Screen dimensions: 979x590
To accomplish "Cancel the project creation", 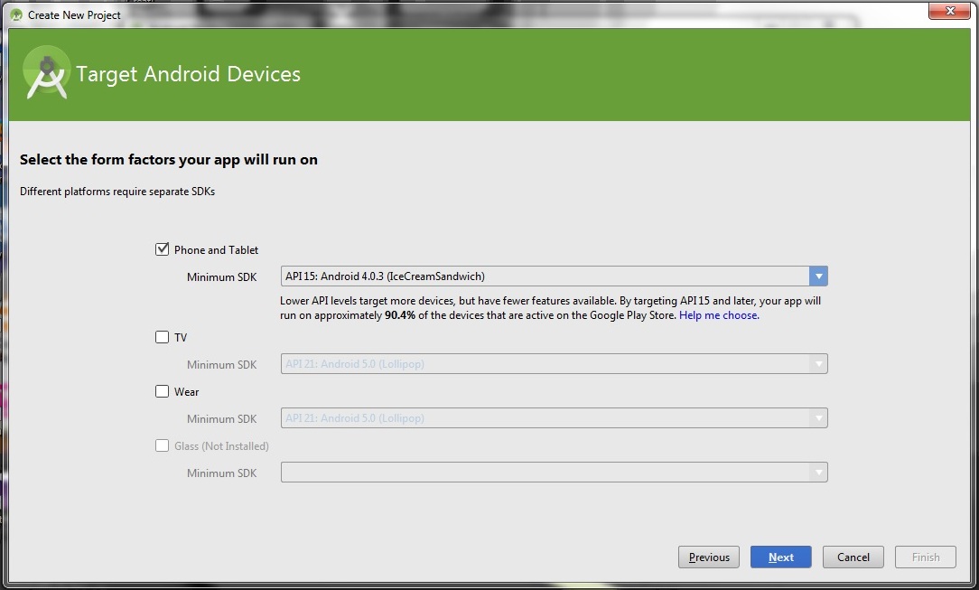I will [853, 557].
